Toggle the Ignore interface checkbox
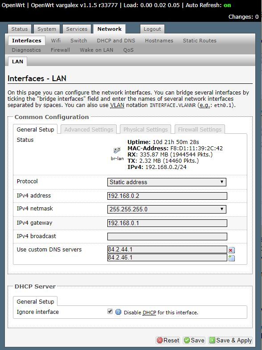262x350 pixels. coord(110,311)
